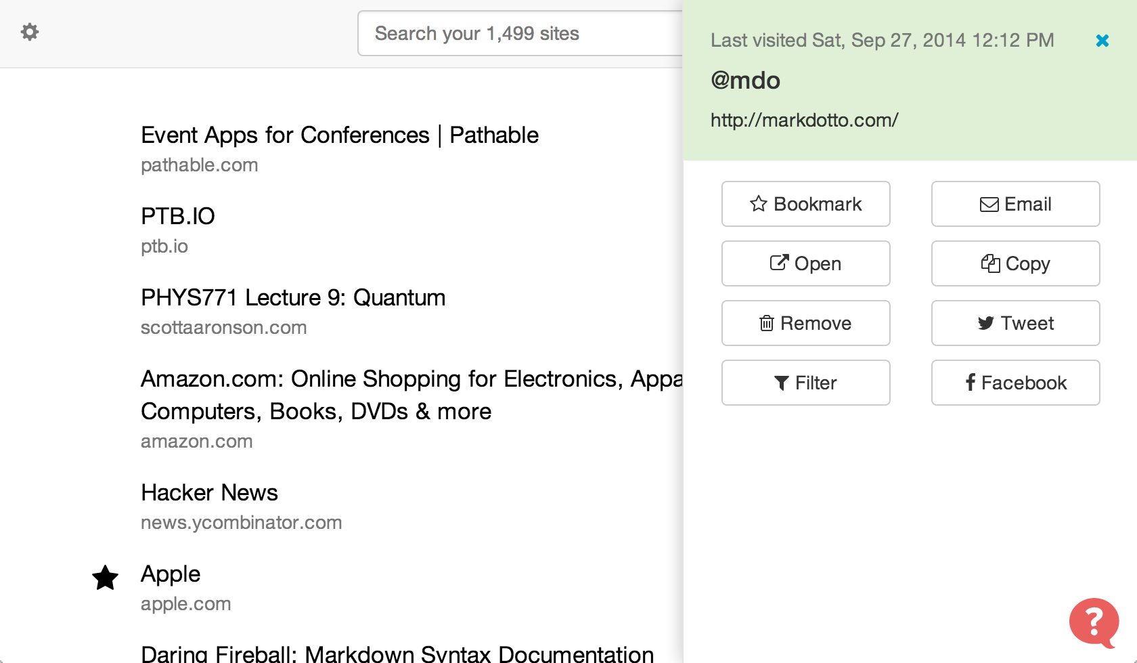The width and height of the screenshot is (1137, 663).
Task: Click the http://markdotto.com/ URL in panel
Action: 804,121
